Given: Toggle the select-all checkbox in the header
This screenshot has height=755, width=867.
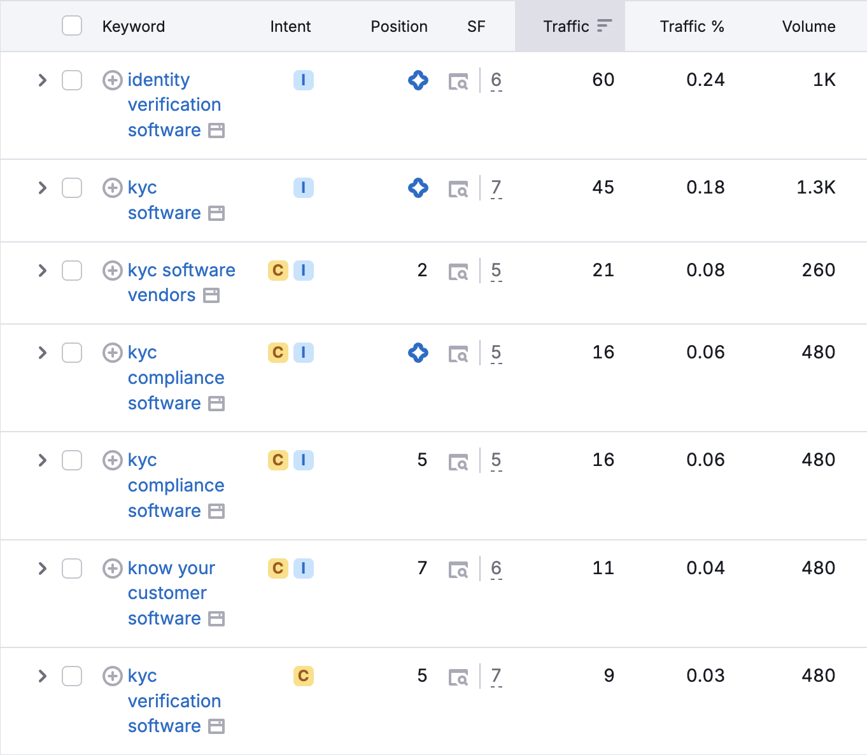Looking at the screenshot, I should pos(72,25).
